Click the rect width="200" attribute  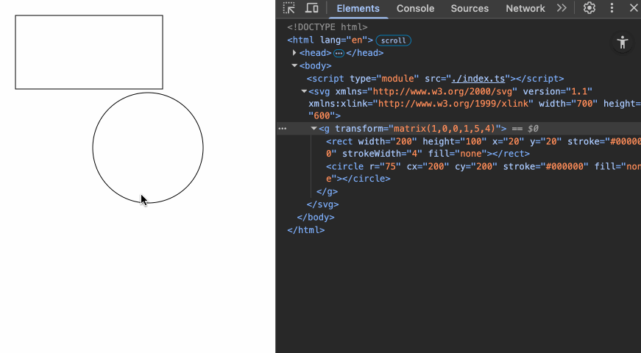click(x=388, y=141)
